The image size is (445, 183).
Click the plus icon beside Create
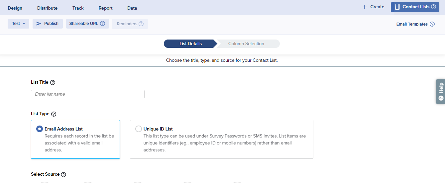[365, 7]
